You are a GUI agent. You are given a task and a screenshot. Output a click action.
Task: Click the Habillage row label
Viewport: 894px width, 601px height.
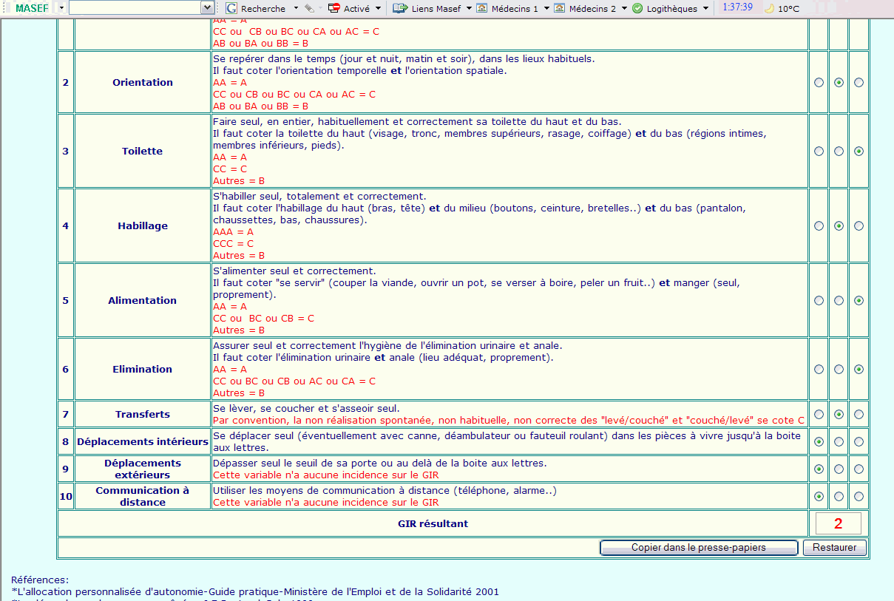pyautogui.click(x=143, y=226)
